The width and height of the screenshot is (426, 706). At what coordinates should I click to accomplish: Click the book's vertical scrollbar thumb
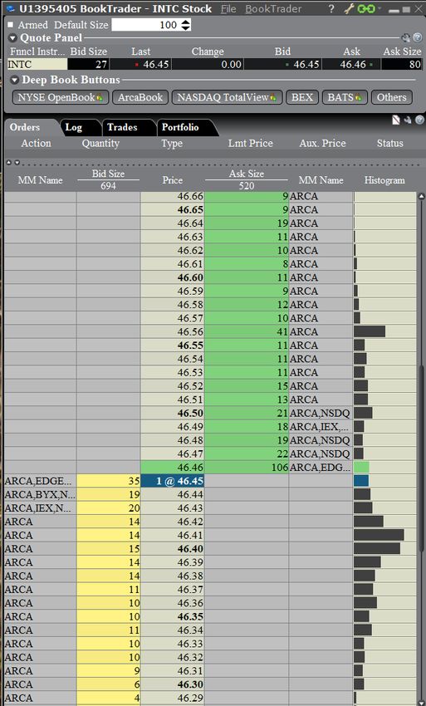point(422,458)
